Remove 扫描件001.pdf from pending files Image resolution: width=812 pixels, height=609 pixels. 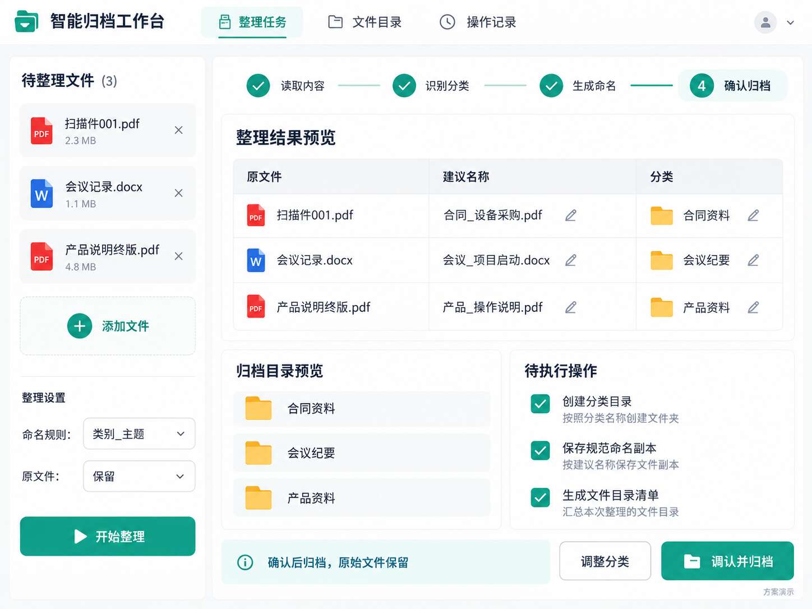pyautogui.click(x=178, y=130)
